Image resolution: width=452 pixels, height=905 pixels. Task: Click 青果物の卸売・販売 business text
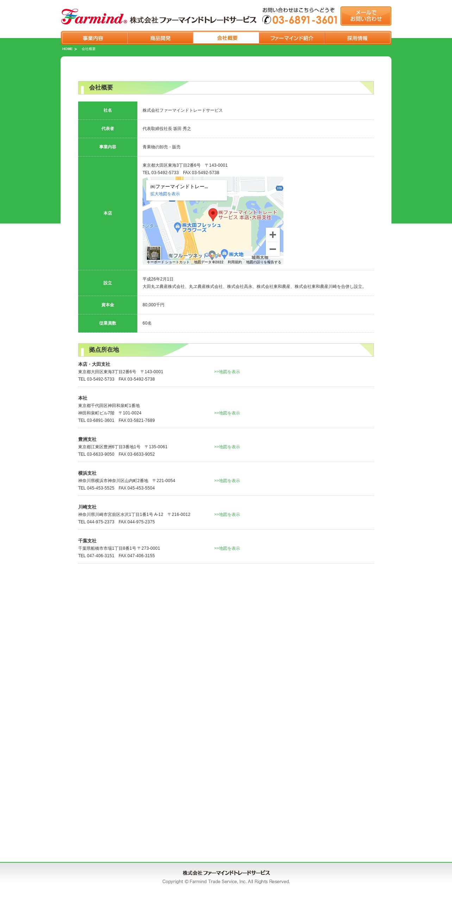click(162, 147)
